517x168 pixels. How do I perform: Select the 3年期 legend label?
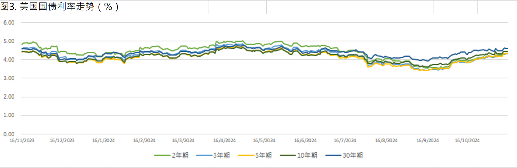point(222,155)
